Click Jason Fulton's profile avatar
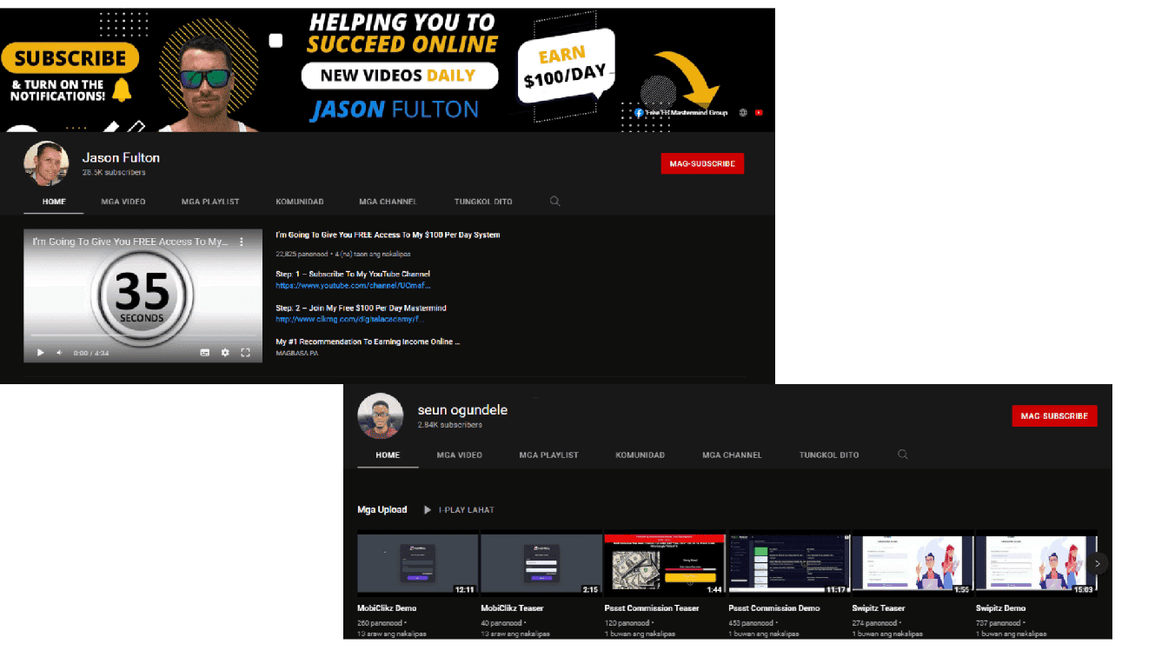The width and height of the screenshot is (1168, 657). [x=46, y=163]
